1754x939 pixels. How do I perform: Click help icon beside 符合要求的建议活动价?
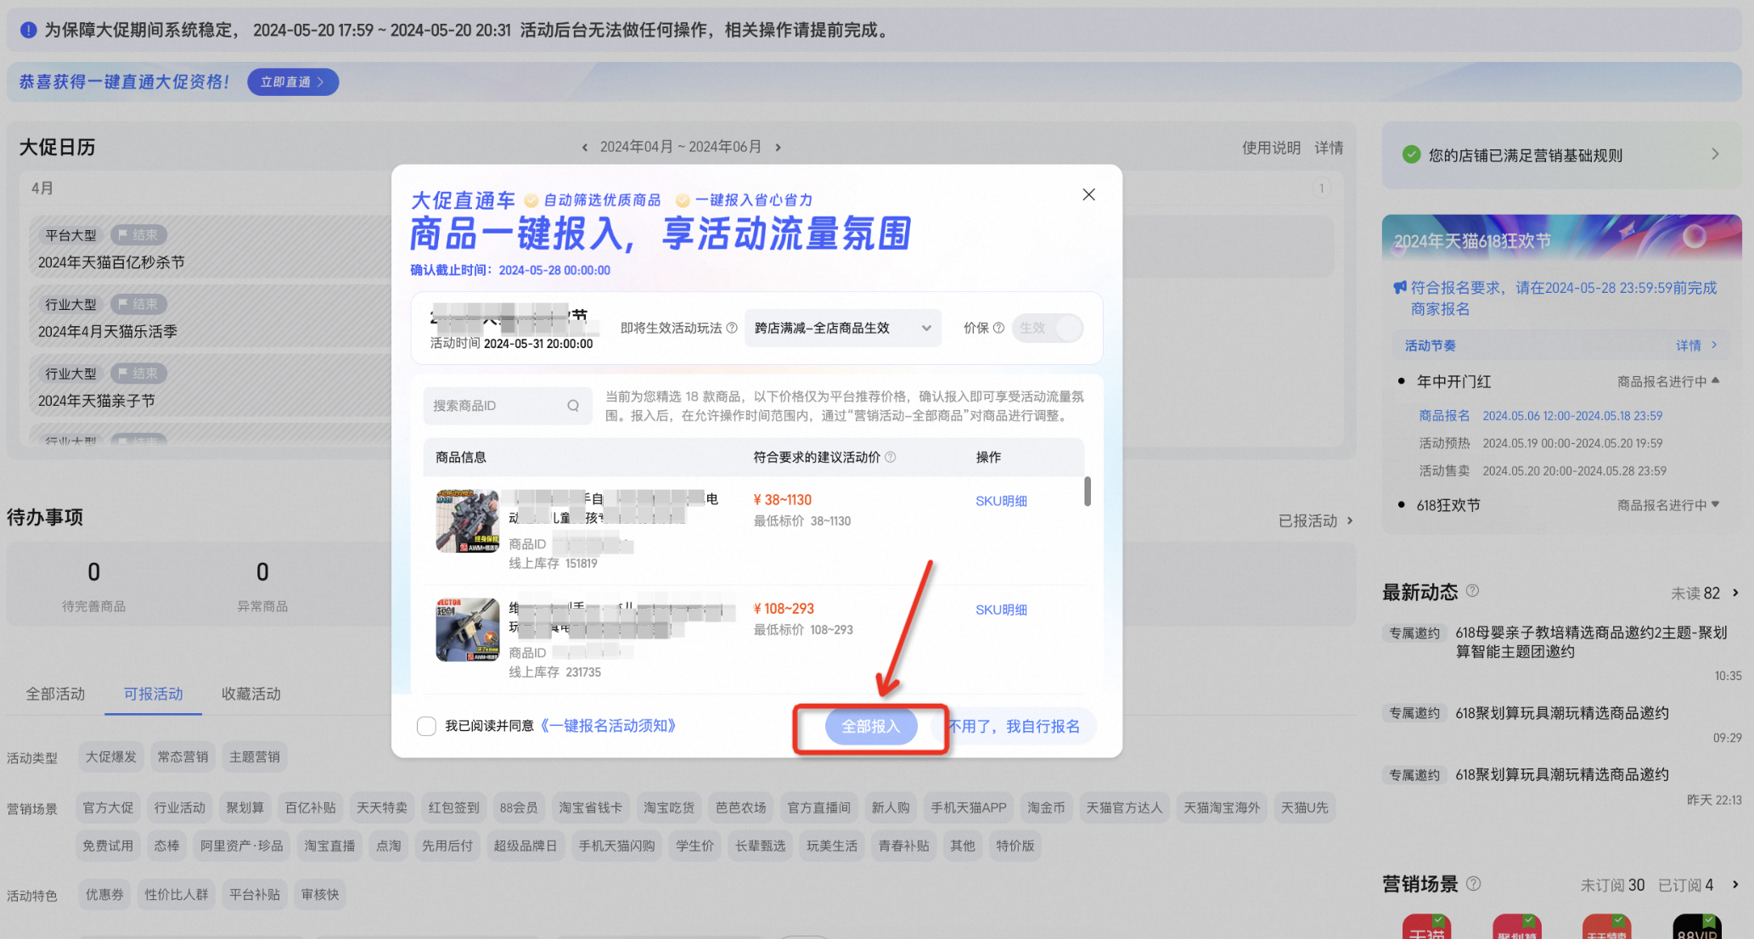point(891,457)
